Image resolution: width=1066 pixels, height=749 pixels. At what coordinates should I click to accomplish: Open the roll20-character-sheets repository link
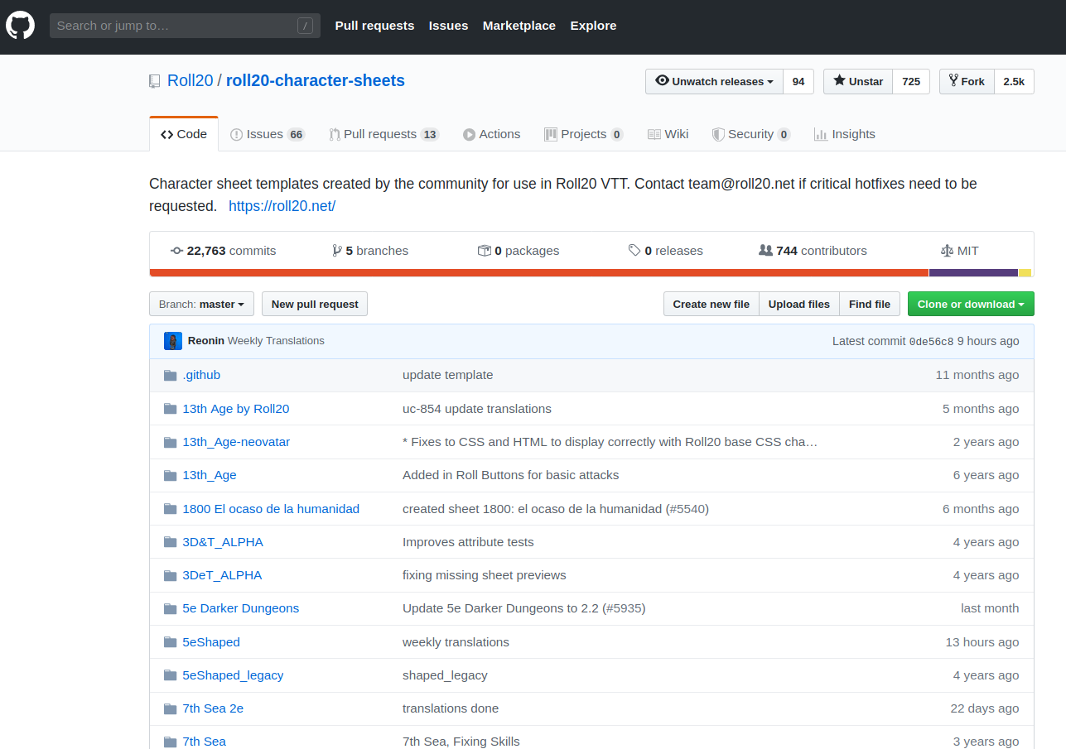316,81
